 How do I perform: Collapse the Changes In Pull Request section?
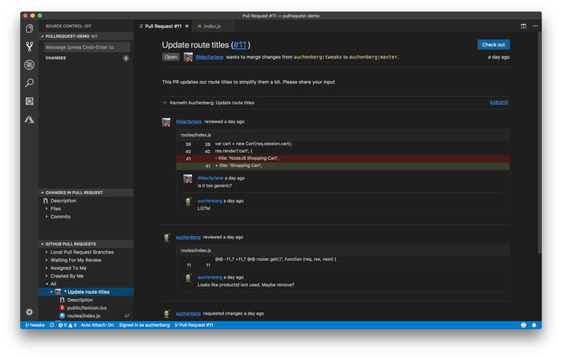tap(43, 193)
